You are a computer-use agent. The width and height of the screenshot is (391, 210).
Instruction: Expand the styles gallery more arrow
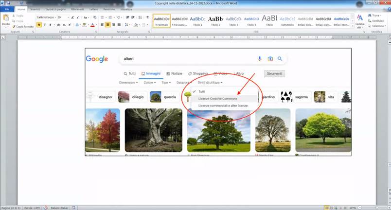tap(353, 26)
